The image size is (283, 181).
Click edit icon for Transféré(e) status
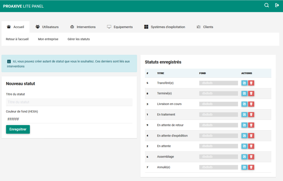pyautogui.click(x=244, y=83)
